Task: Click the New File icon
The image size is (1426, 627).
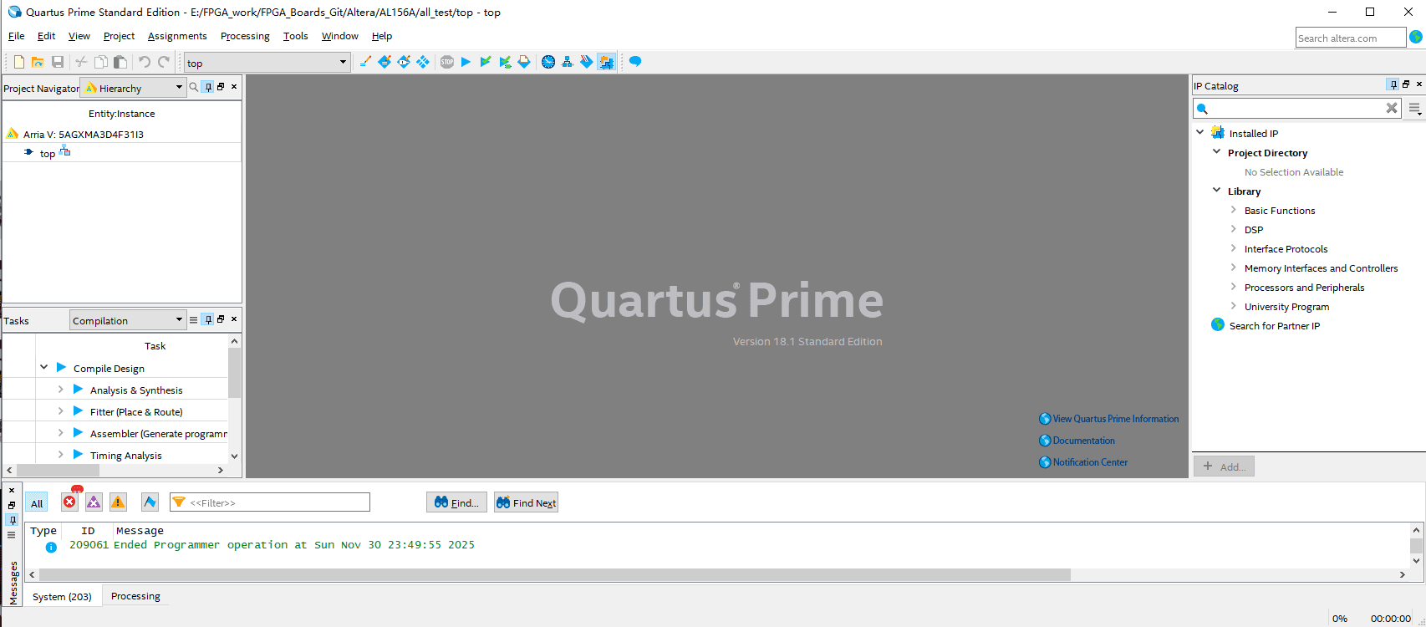Action: coord(18,62)
